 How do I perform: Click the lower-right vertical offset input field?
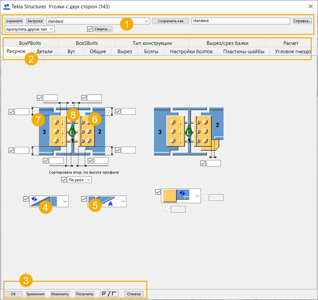(128, 150)
